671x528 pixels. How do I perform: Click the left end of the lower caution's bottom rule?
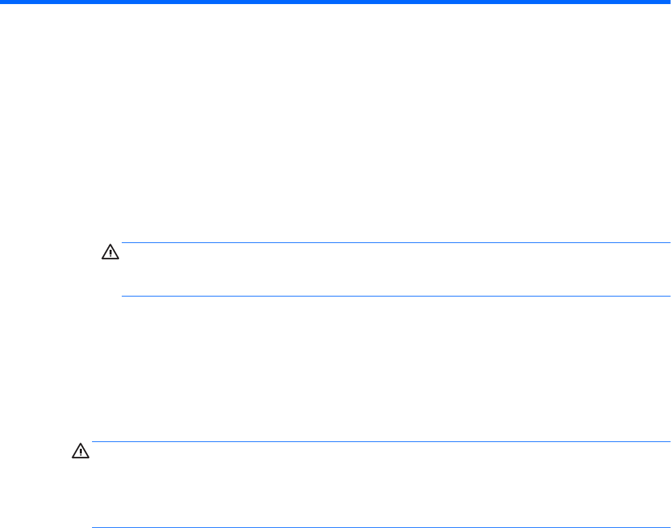point(94,527)
